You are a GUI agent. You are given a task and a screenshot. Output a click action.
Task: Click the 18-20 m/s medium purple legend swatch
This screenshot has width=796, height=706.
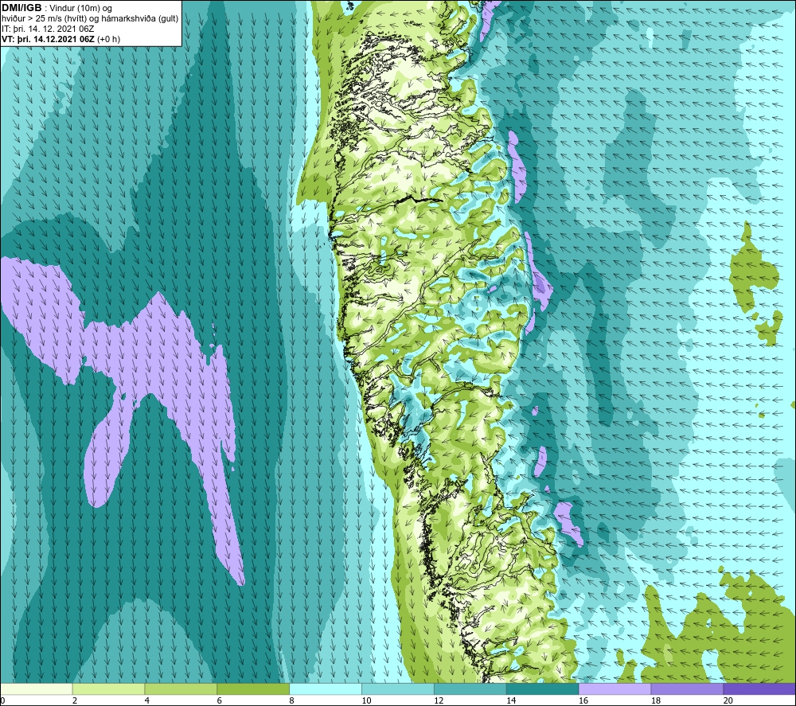tap(688, 688)
